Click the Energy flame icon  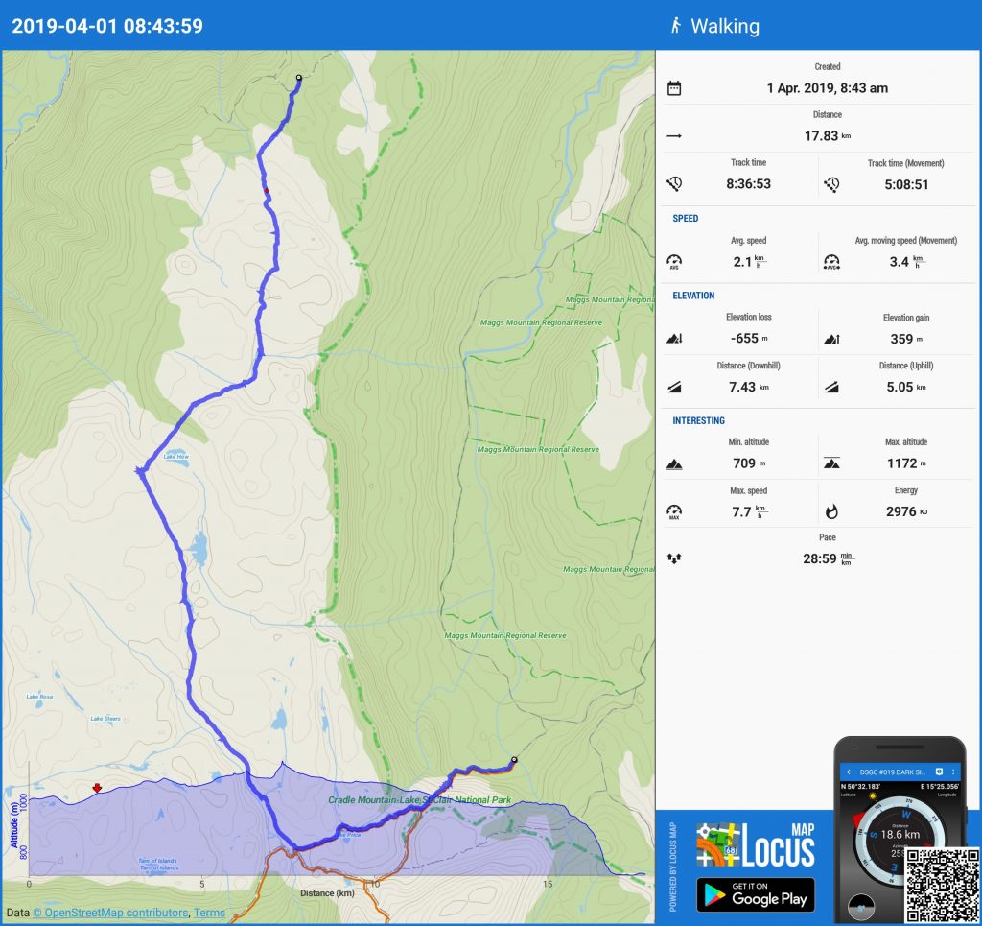coord(830,511)
